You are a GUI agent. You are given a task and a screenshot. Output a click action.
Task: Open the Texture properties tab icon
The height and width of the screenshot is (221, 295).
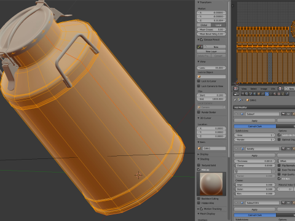coord(279,94)
